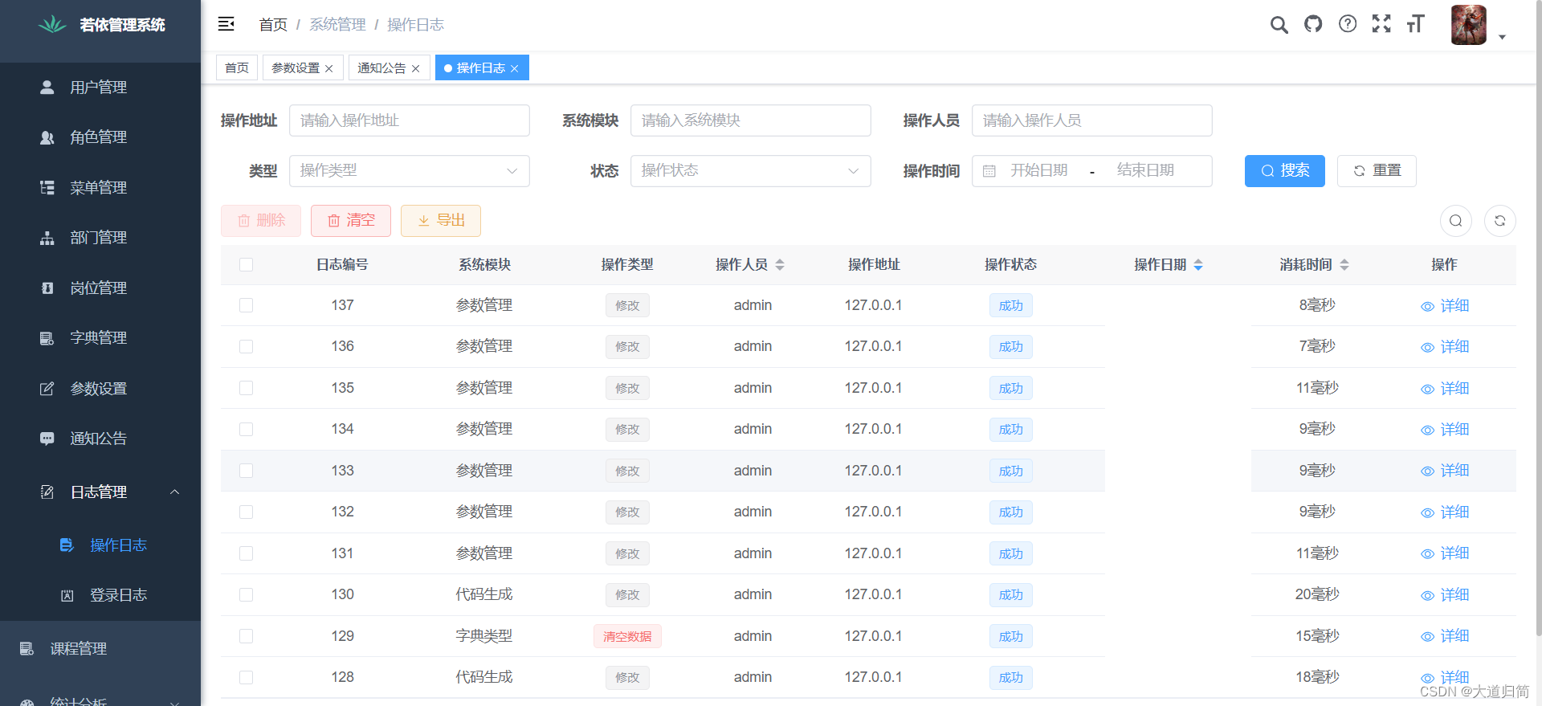View 详细 for log 129

(1445, 636)
